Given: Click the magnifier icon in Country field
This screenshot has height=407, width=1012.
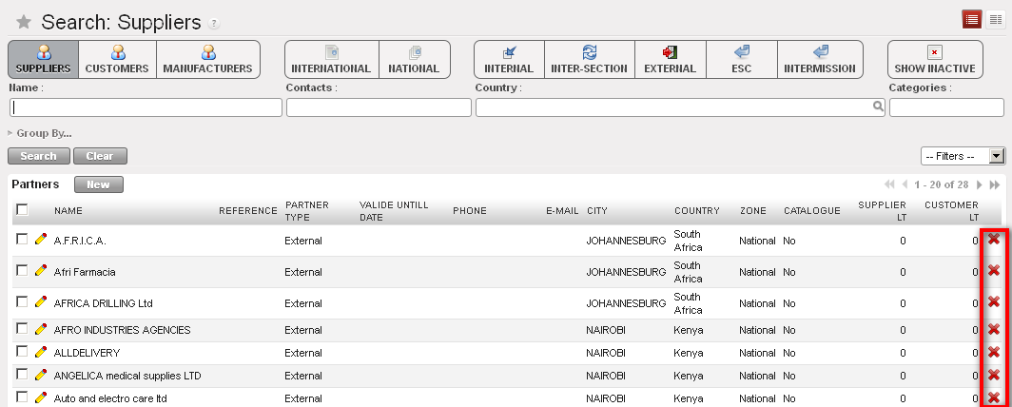Looking at the screenshot, I should pos(878,107).
